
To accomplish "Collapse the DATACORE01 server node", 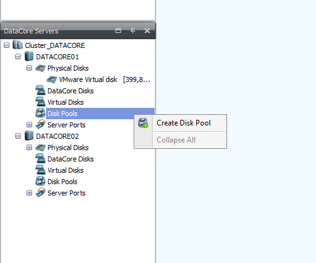I will pos(18,57).
